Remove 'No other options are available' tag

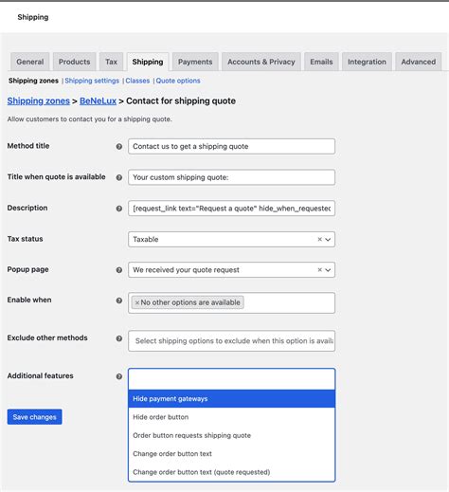click(x=137, y=302)
